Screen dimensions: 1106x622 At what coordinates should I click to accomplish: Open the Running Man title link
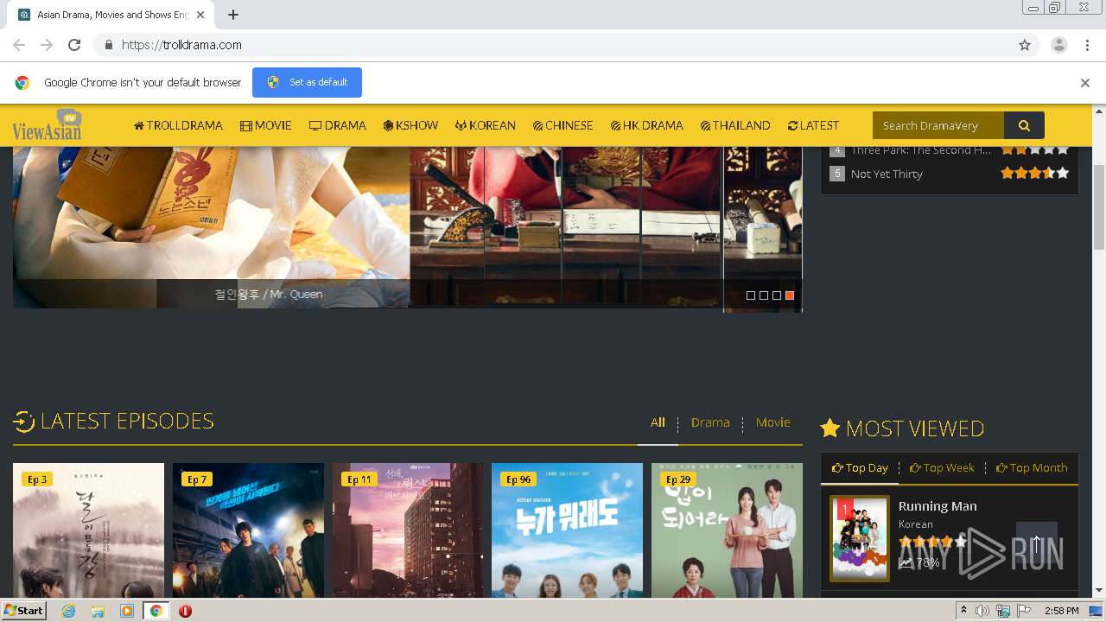coord(938,506)
